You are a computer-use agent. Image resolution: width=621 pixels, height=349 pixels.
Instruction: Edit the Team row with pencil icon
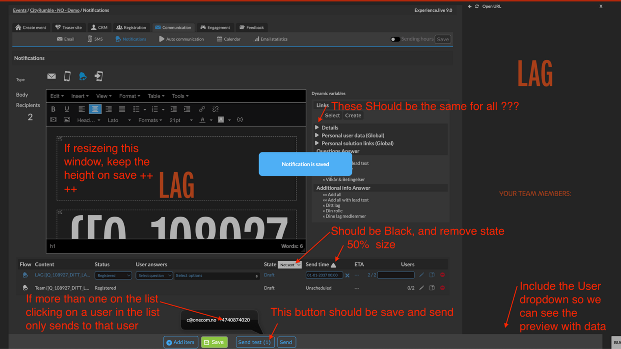(x=422, y=288)
